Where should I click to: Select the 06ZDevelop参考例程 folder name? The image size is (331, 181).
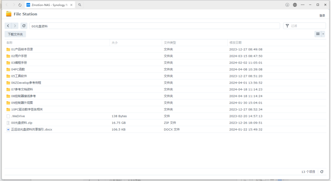point(26,83)
